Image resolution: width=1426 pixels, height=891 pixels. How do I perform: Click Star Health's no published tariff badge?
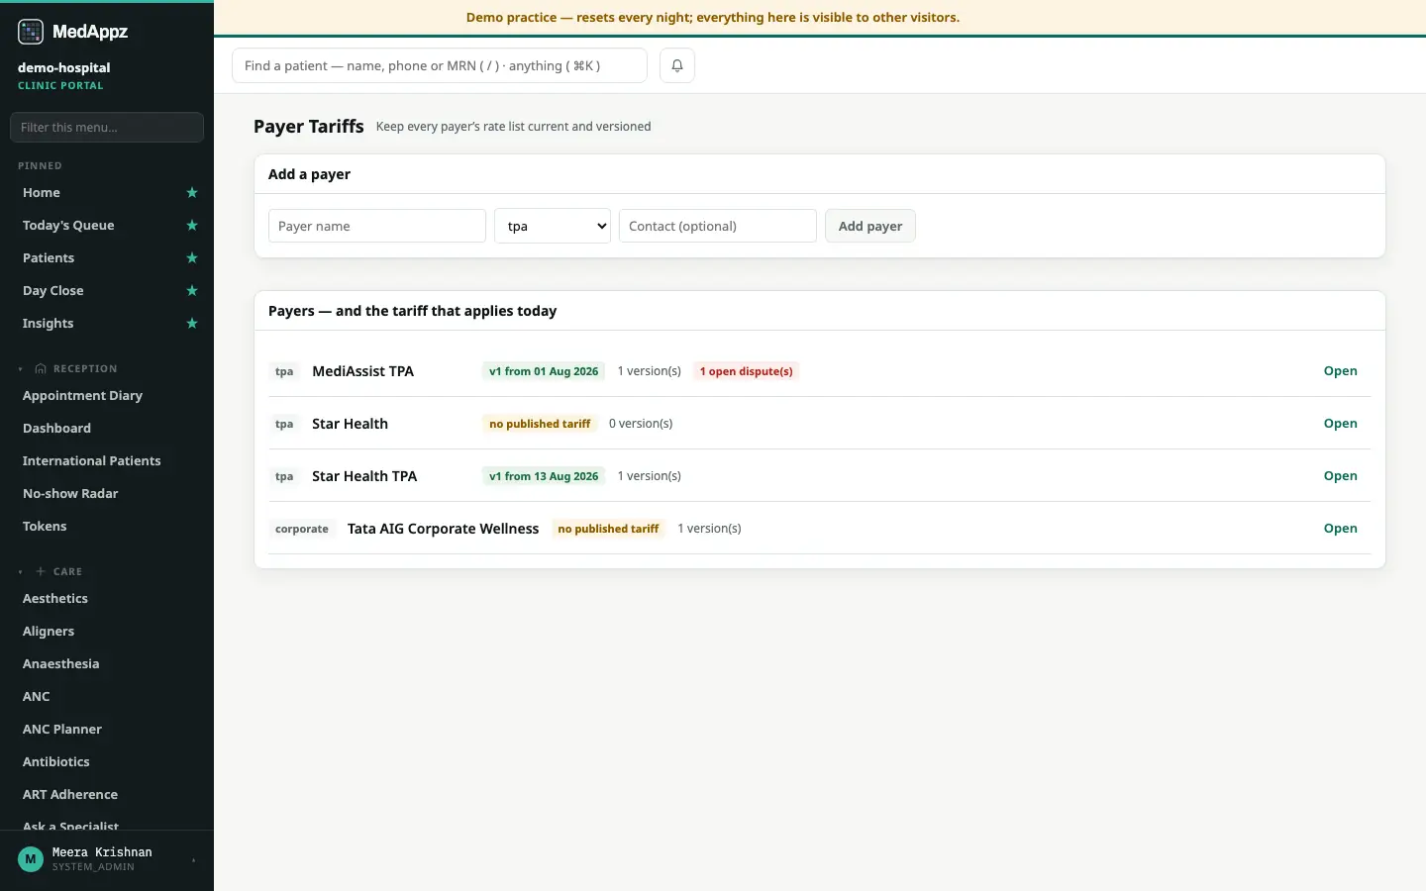tap(540, 424)
